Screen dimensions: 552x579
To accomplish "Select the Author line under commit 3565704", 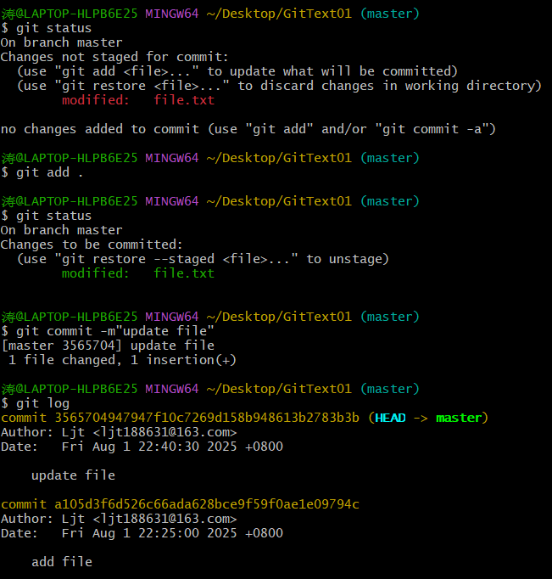I will 119,432.
